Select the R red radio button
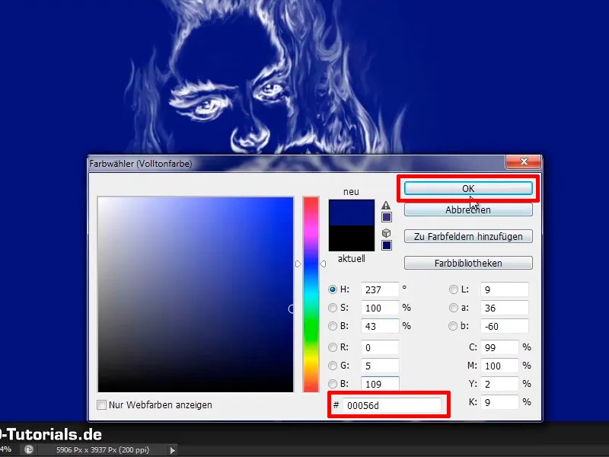 [x=333, y=347]
